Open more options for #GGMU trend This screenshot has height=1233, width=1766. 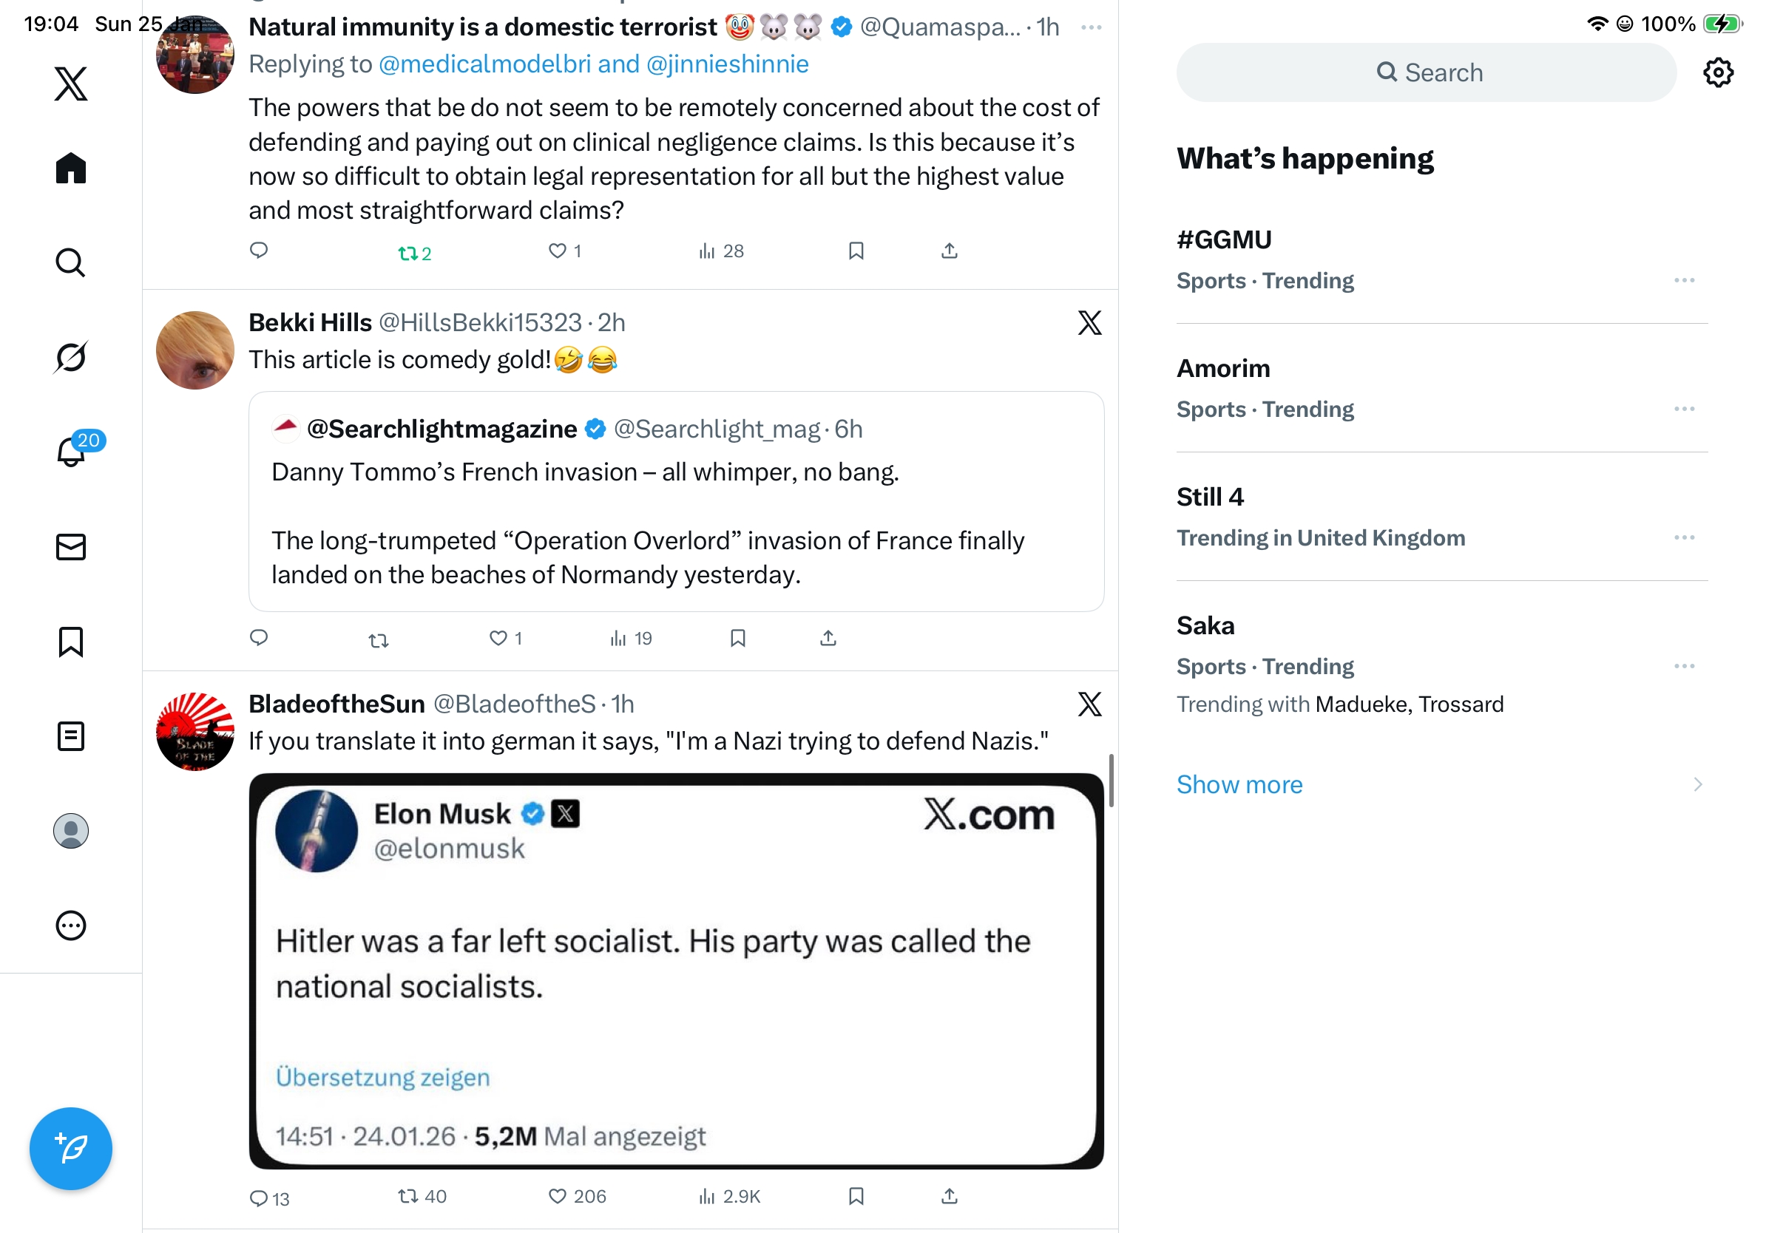pos(1684,281)
